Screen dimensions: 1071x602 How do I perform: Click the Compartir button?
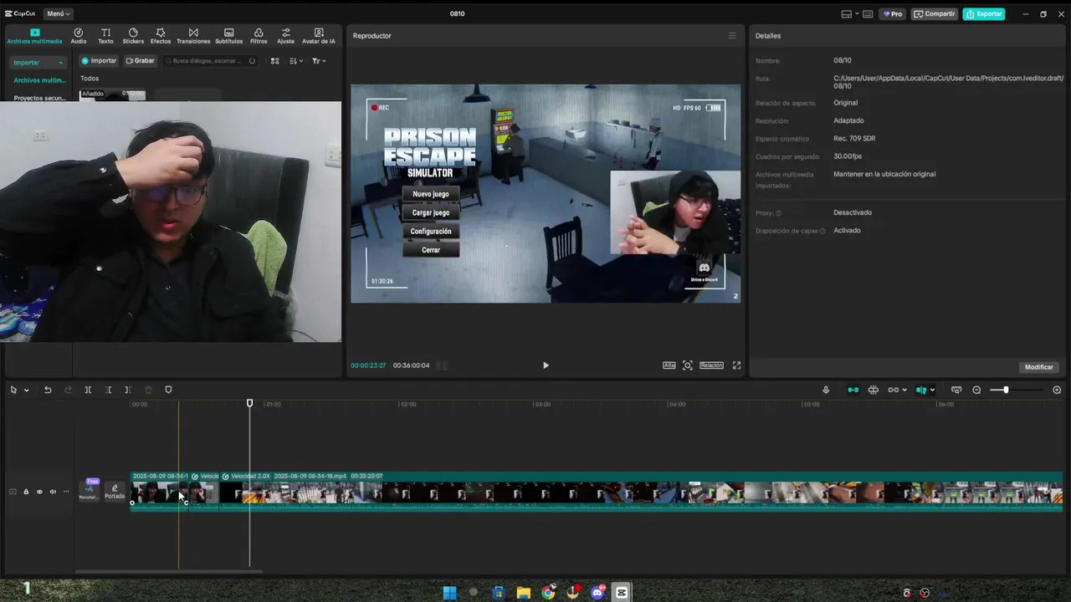click(934, 14)
